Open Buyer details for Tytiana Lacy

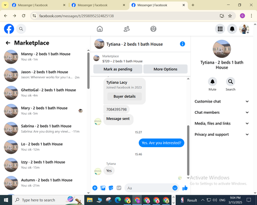(x=124, y=96)
